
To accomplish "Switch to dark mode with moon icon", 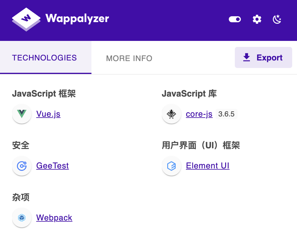I will point(277,19).
